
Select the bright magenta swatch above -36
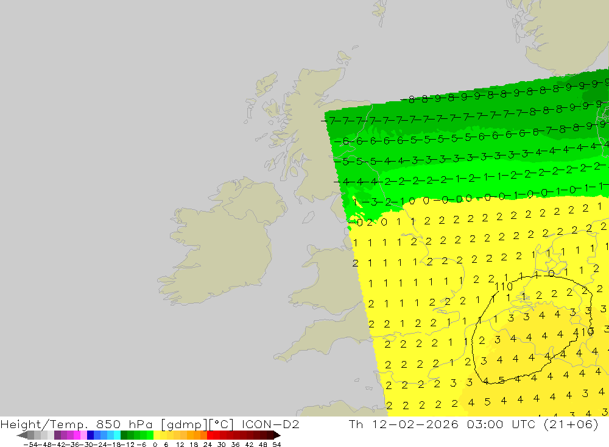coord(77,435)
